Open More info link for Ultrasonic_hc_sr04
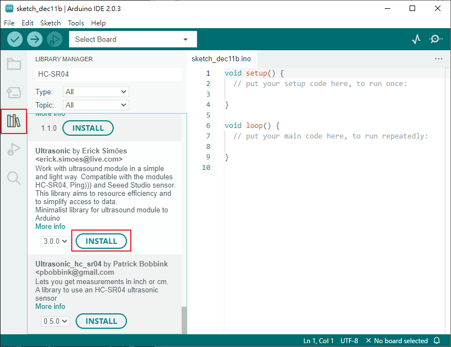The image size is (451, 347). pos(50,306)
